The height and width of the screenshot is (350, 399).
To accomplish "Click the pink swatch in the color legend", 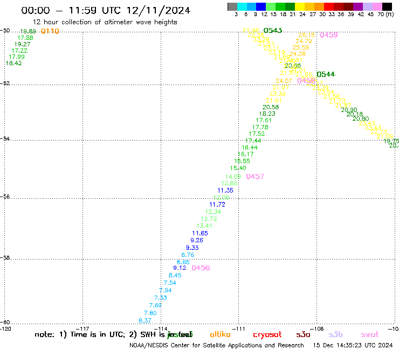I will (x=377, y=6).
